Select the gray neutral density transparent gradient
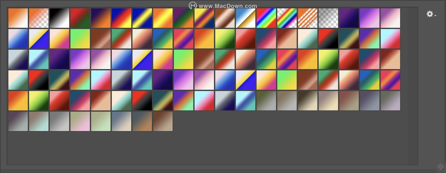446x173 pixels. click(x=328, y=18)
